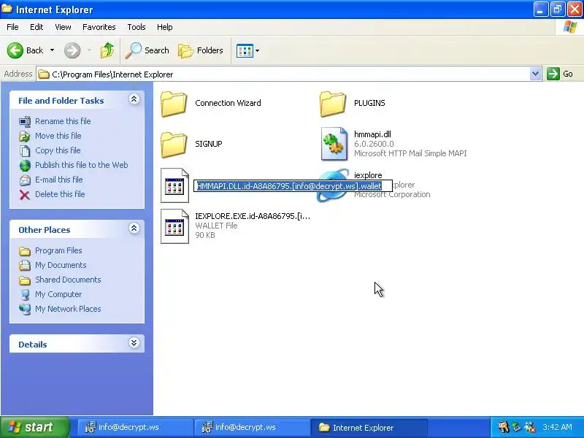Click the red X delete icon
The height and width of the screenshot is (438, 584).
click(x=25, y=195)
